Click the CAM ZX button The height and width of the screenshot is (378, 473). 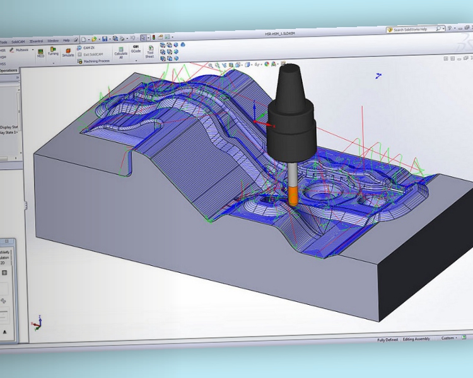coord(88,47)
